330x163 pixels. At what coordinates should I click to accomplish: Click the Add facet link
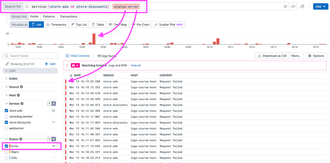click(x=50, y=64)
